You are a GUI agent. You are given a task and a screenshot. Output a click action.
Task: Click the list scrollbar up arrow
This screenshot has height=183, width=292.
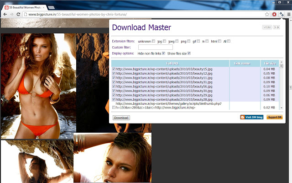coord(282,62)
